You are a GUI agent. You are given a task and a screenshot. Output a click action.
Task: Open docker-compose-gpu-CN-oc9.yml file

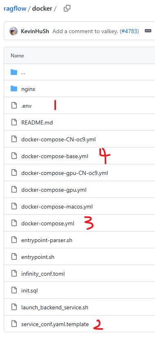click(65, 173)
